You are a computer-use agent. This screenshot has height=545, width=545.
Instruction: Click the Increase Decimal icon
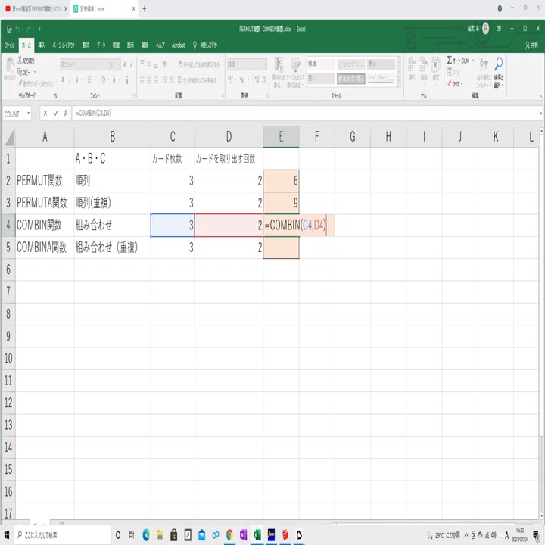(256, 79)
